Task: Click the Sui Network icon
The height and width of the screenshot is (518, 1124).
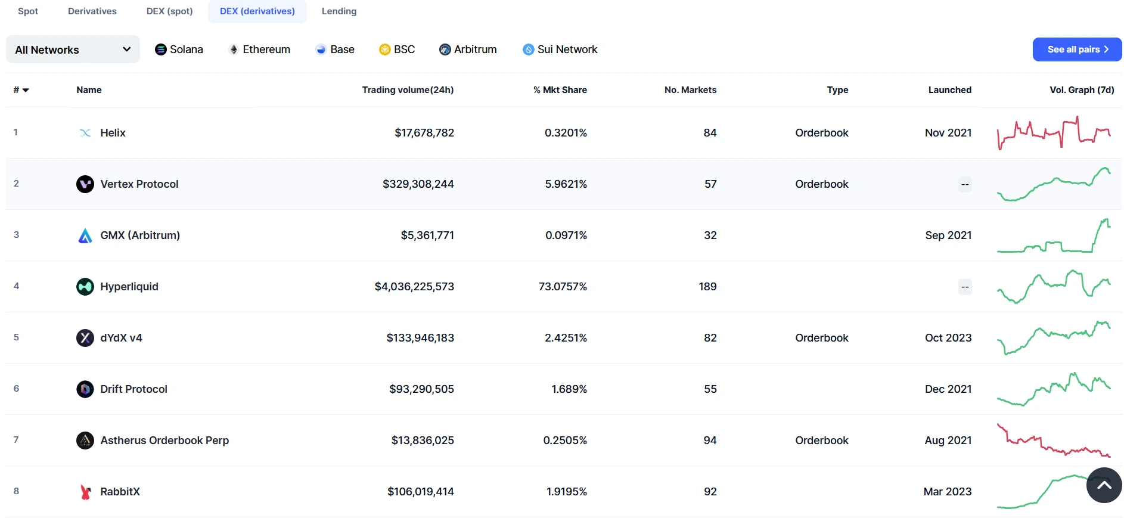Action: coord(528,49)
